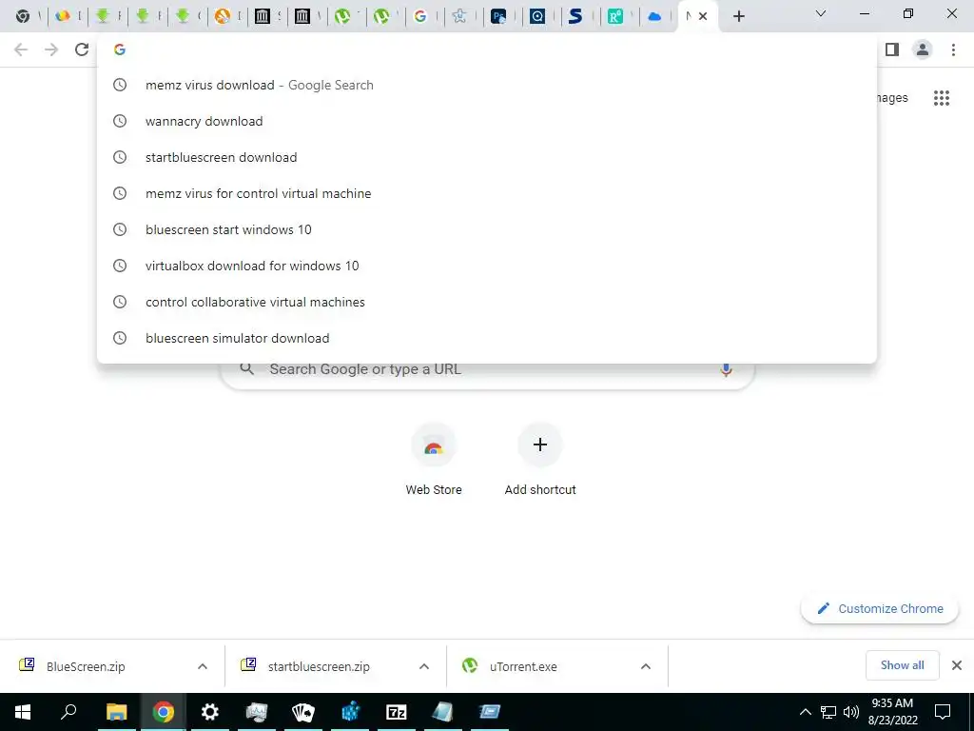974x731 pixels.
Task: Open the Google apps grid icon
Action: coord(941,98)
